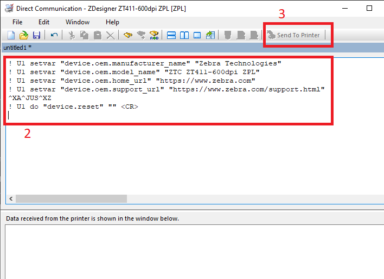Viewport: 384px width, 279px height.
Task: Create a new document with the New icon
Action: coord(11,35)
